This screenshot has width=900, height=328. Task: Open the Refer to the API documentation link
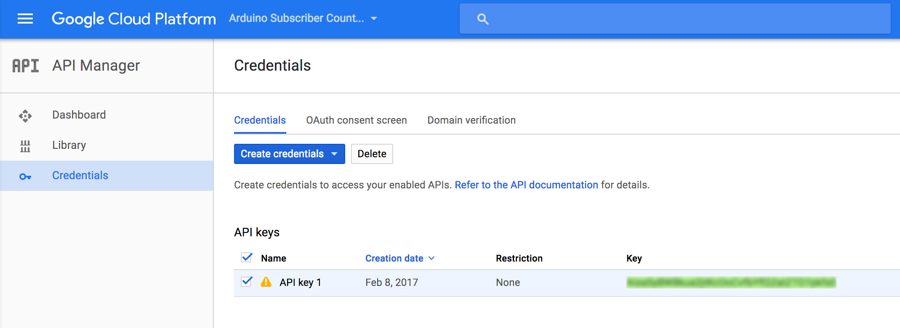click(526, 185)
